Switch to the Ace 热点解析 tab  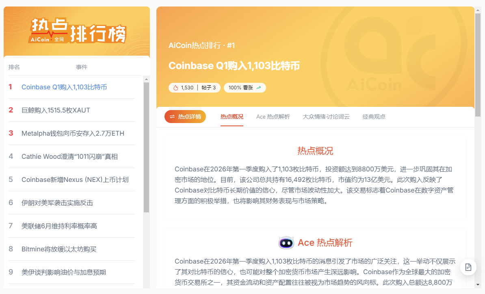click(273, 117)
